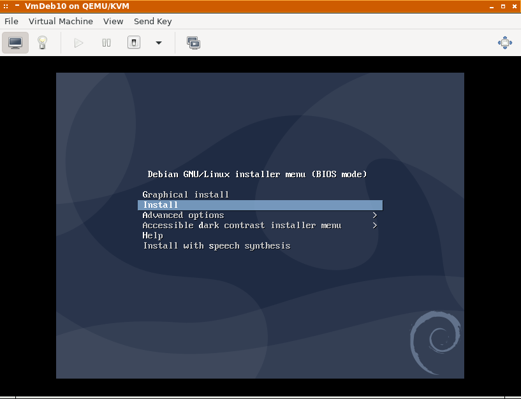This screenshot has width=521, height=399.
Task: Select the highlighted Install entry
Action: tap(260, 205)
